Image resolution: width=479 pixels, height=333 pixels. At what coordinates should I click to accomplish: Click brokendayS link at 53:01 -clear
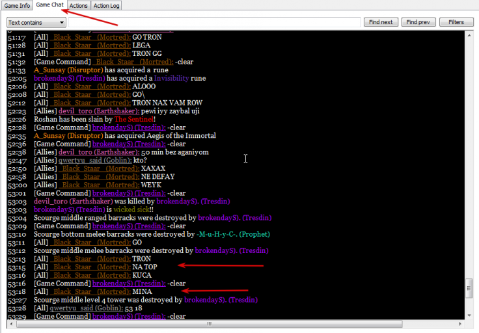[x=130, y=193]
